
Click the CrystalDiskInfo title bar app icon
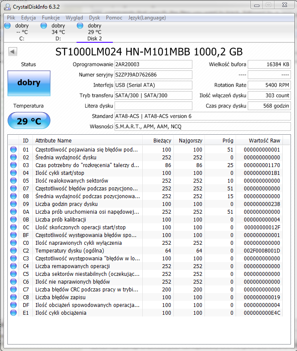click(x=7, y=7)
